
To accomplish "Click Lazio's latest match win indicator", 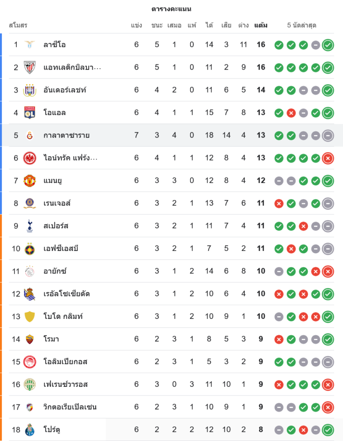I will click(328, 45).
